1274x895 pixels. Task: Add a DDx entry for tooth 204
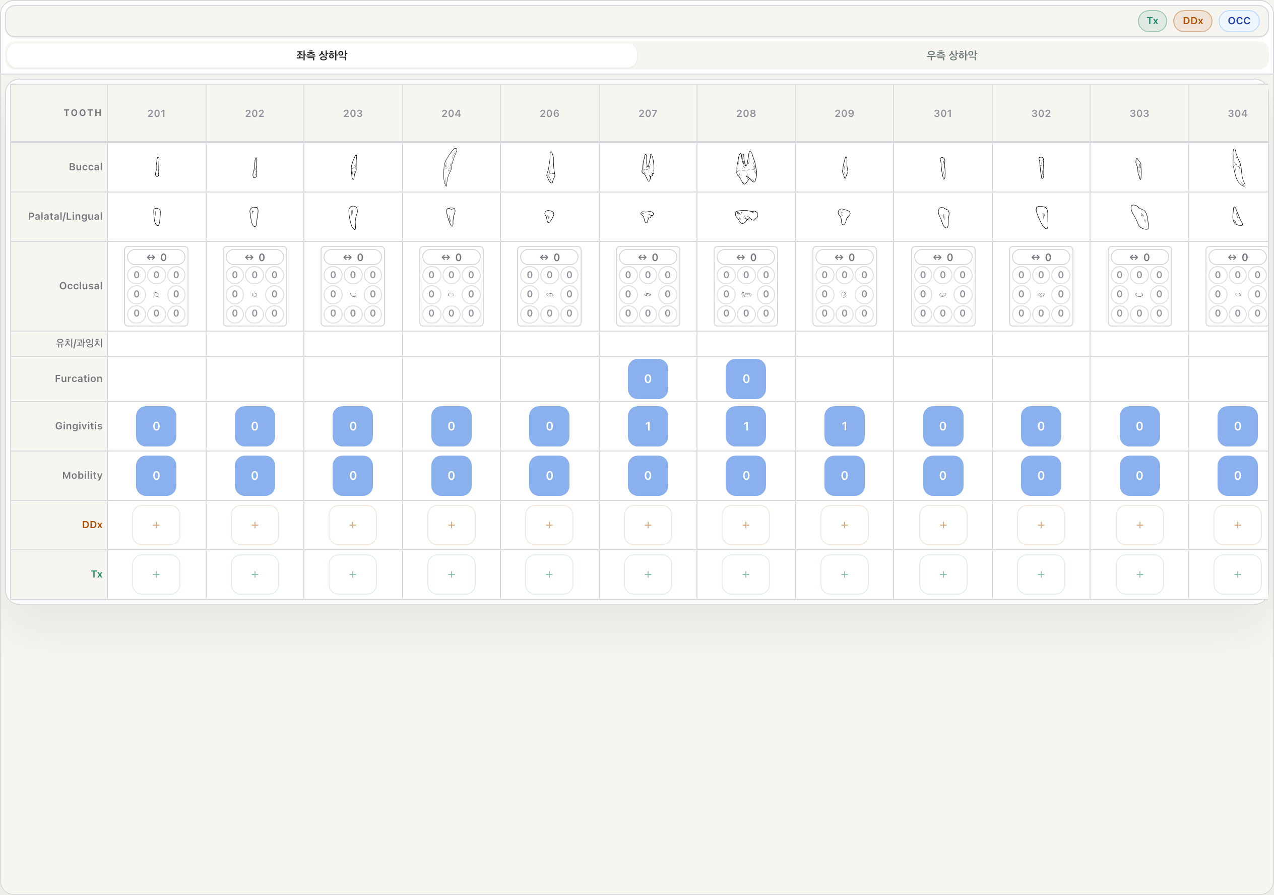(x=451, y=525)
